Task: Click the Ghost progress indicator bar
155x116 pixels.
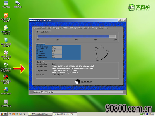Action: tap(76, 36)
